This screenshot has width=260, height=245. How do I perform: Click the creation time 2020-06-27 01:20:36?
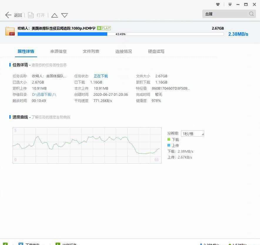(110, 95)
